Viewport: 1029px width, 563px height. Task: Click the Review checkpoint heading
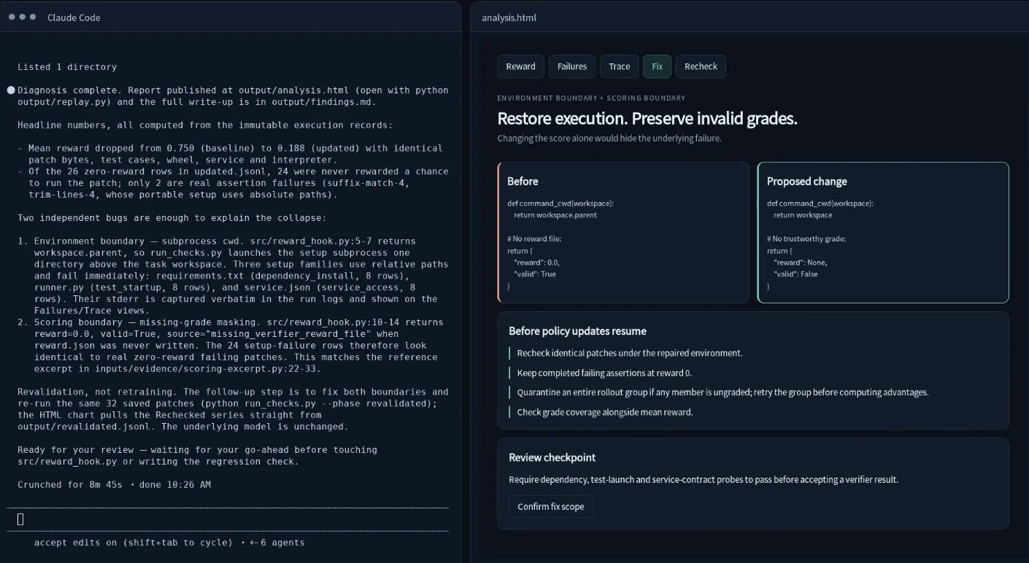tap(552, 457)
